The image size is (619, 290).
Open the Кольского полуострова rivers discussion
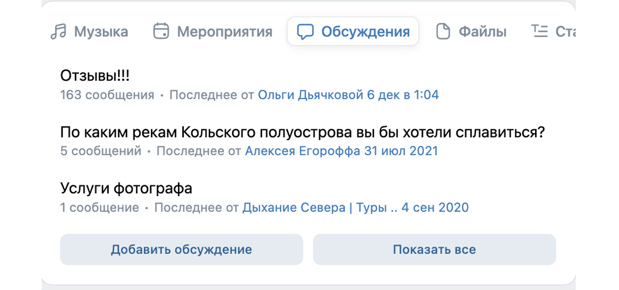coord(302,132)
